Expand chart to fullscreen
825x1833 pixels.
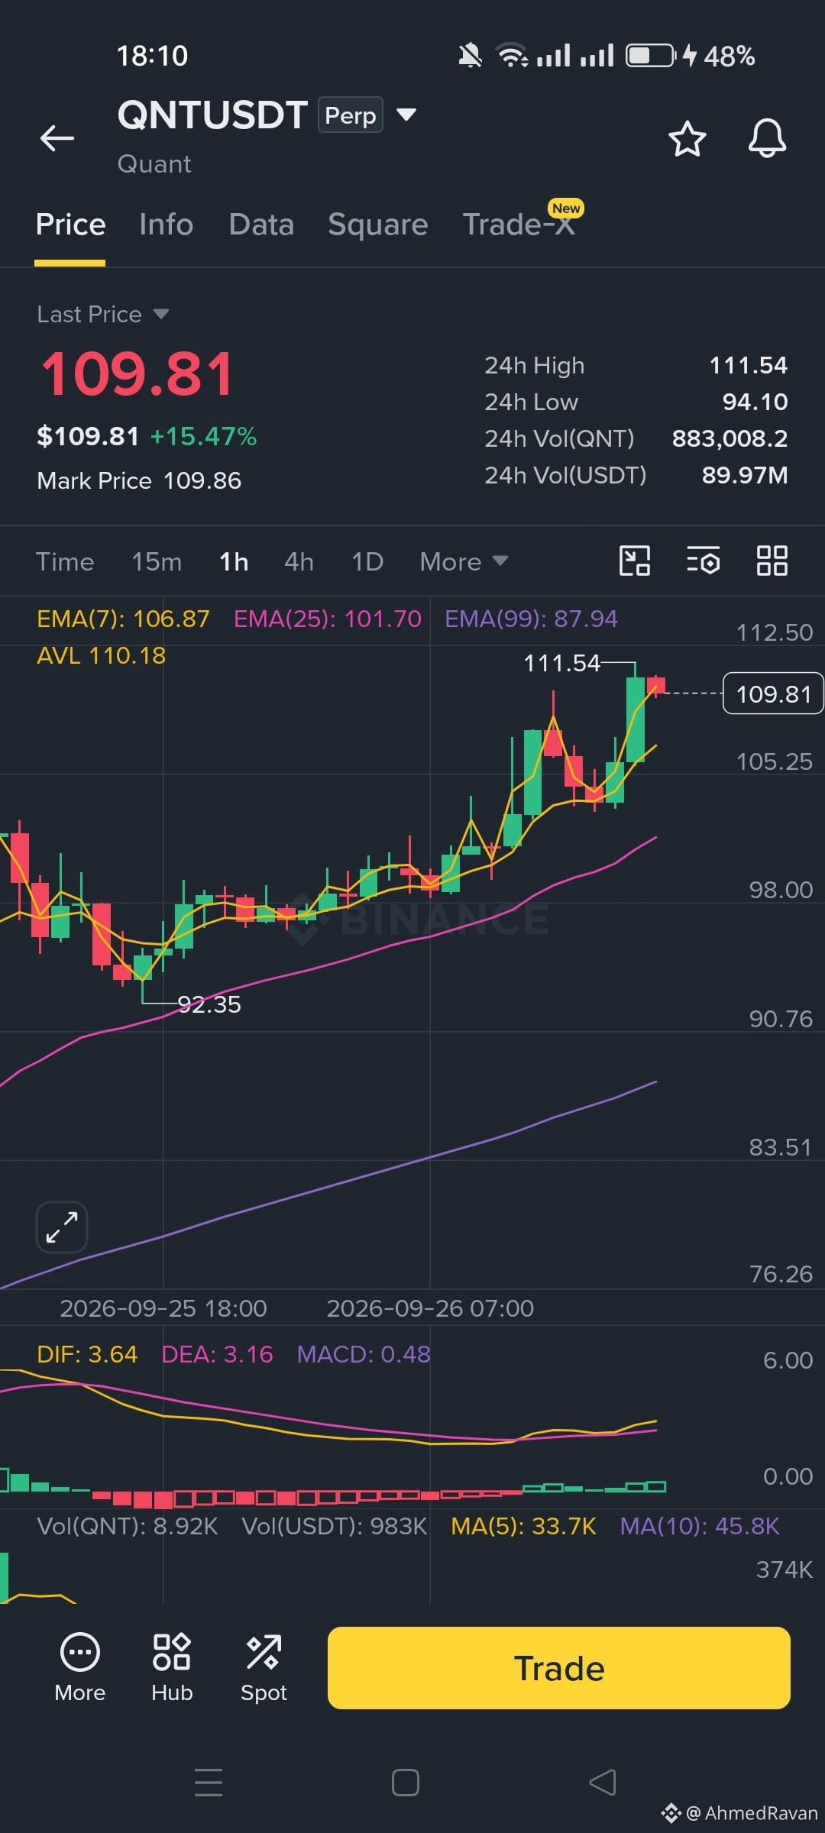pyautogui.click(x=62, y=1227)
